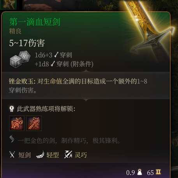Click the 锉金败玉 passive name
This screenshot has width=178, height=178.
point(21,81)
